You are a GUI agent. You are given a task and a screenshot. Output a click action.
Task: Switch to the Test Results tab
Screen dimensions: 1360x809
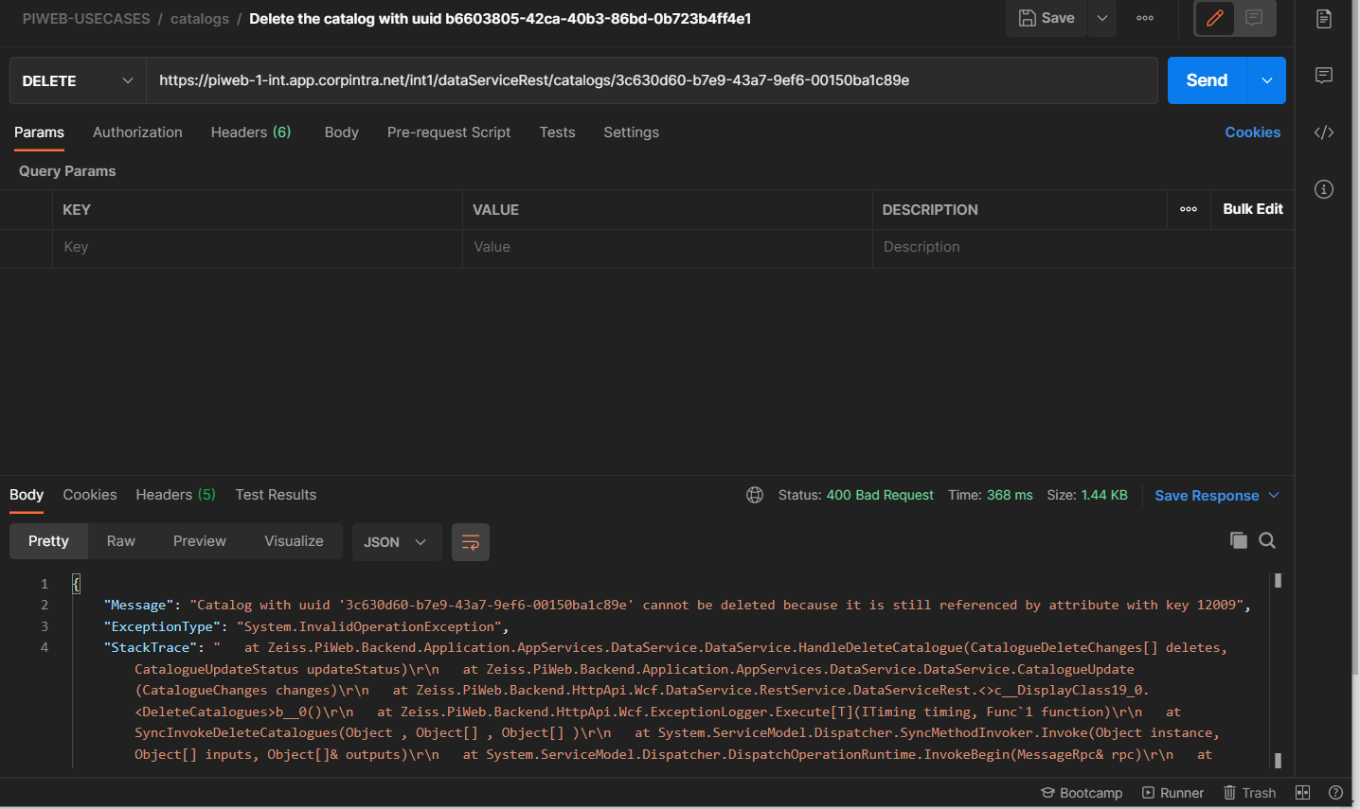(x=276, y=494)
